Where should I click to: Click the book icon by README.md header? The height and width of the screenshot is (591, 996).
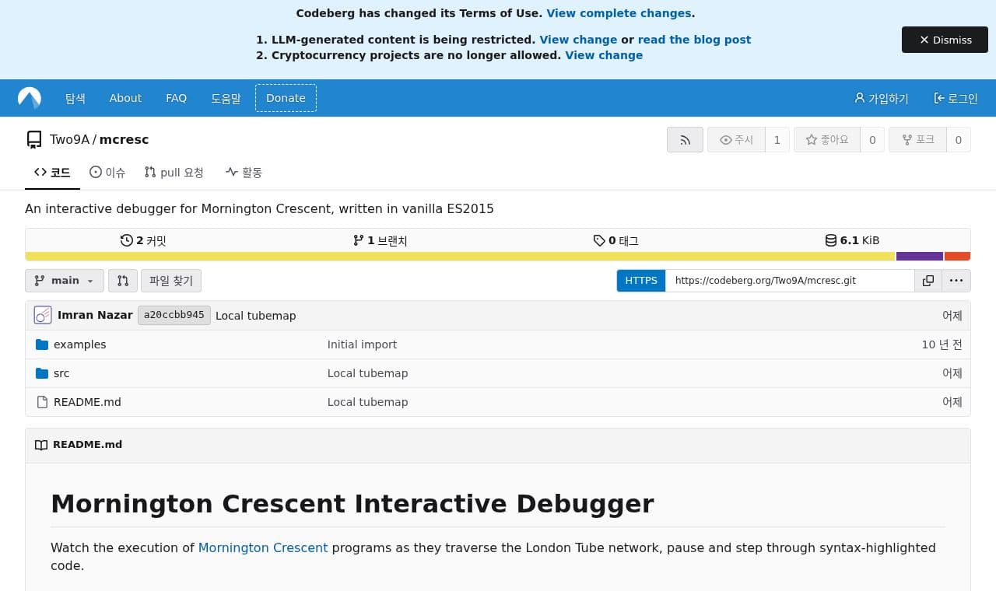pos(41,445)
